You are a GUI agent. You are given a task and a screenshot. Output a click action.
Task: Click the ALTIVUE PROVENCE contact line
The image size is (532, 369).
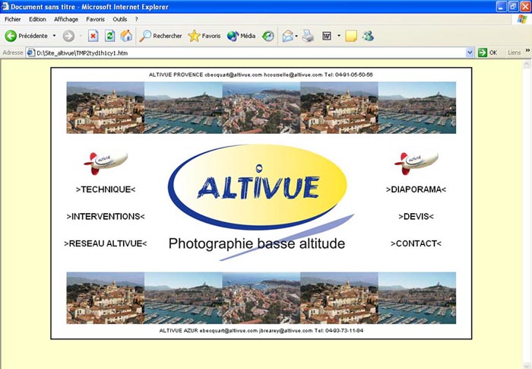pyautogui.click(x=261, y=75)
